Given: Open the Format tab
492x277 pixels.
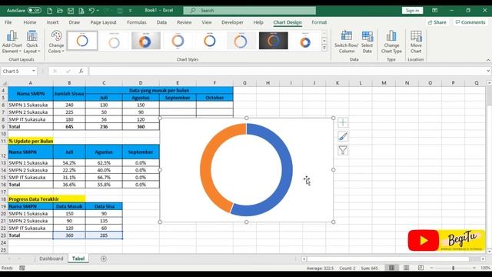Looking at the screenshot, I should click(x=319, y=22).
